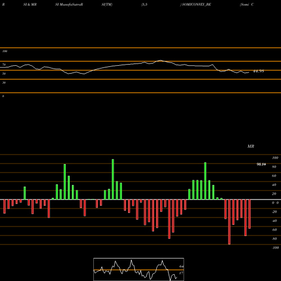
Task: Select the SOMICONVEY_BE symbol label
Action: 196,4
